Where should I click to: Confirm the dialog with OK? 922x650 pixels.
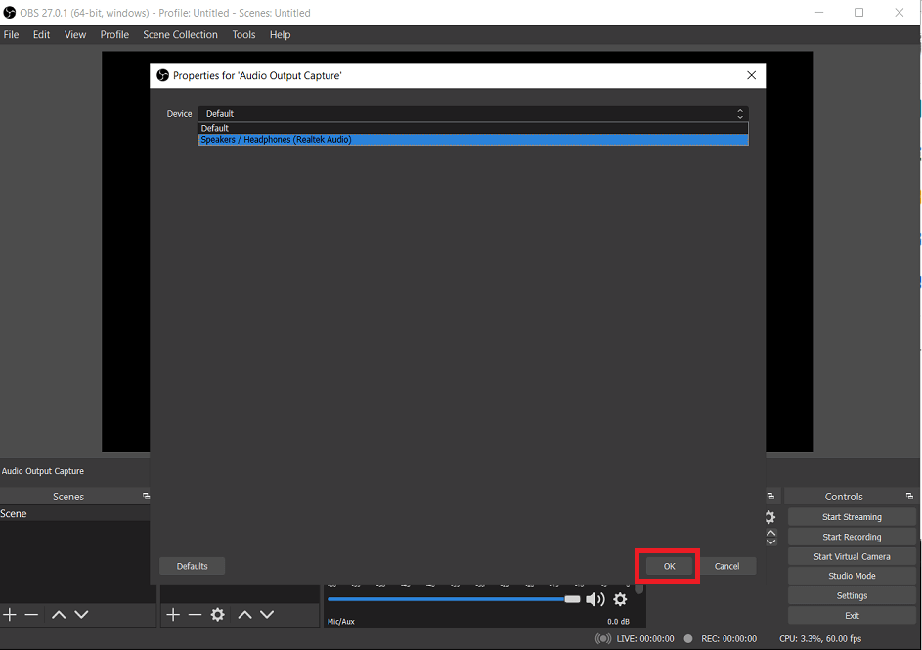669,566
